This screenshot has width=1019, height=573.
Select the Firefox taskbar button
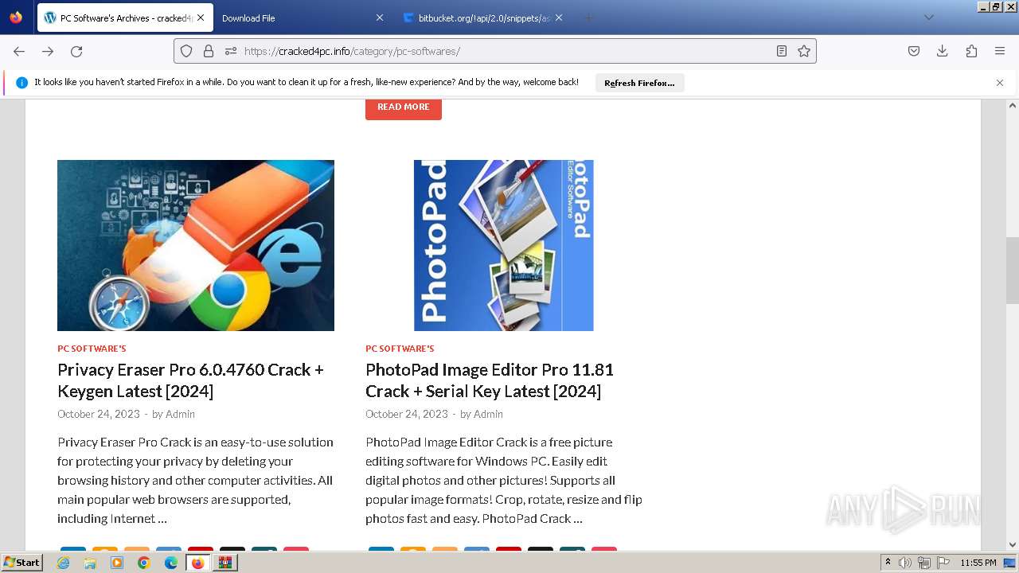point(198,563)
